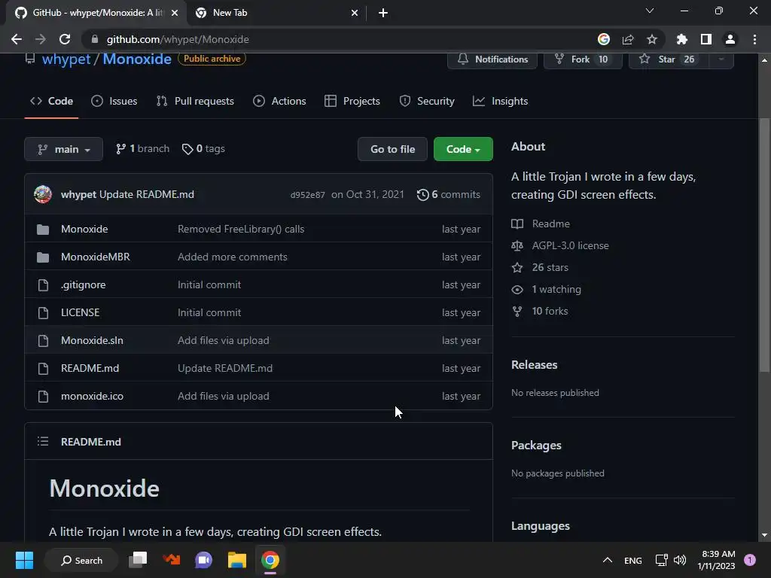771x578 pixels.
Task: Open the Monoxide folder icon
Action: pos(43,229)
